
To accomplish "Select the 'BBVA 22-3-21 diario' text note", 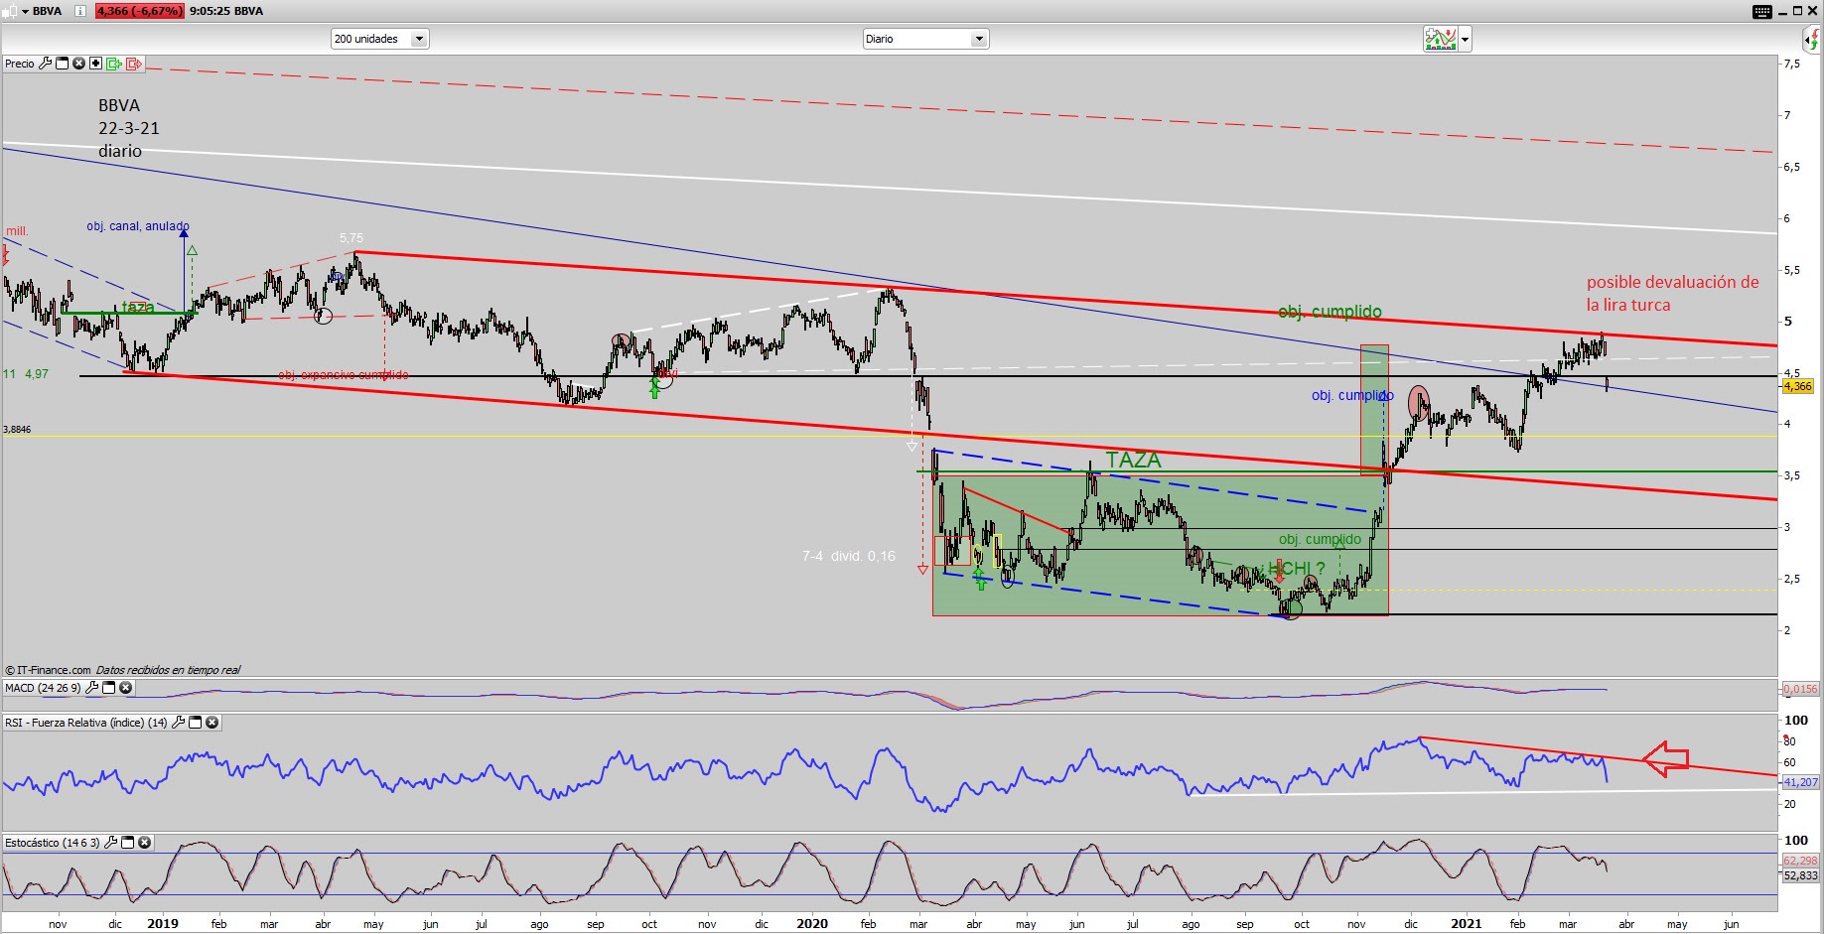I will (128, 128).
